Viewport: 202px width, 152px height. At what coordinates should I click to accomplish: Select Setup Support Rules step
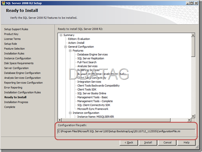pos(16,29)
